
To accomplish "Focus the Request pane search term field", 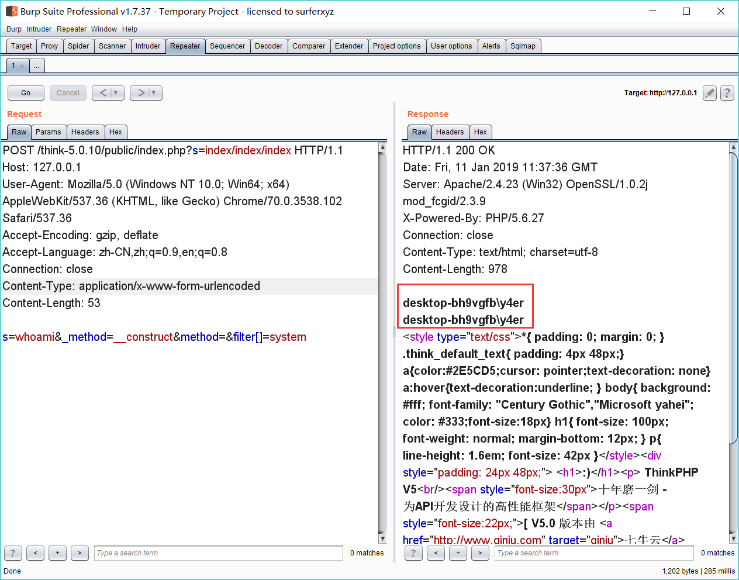I will pyautogui.click(x=219, y=553).
